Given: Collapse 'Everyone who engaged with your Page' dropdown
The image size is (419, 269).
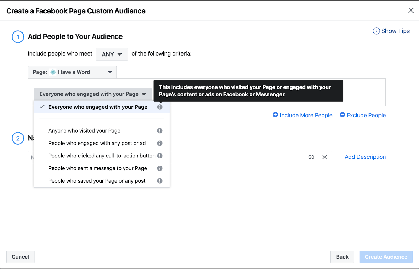Looking at the screenshot, I should (x=93, y=94).
